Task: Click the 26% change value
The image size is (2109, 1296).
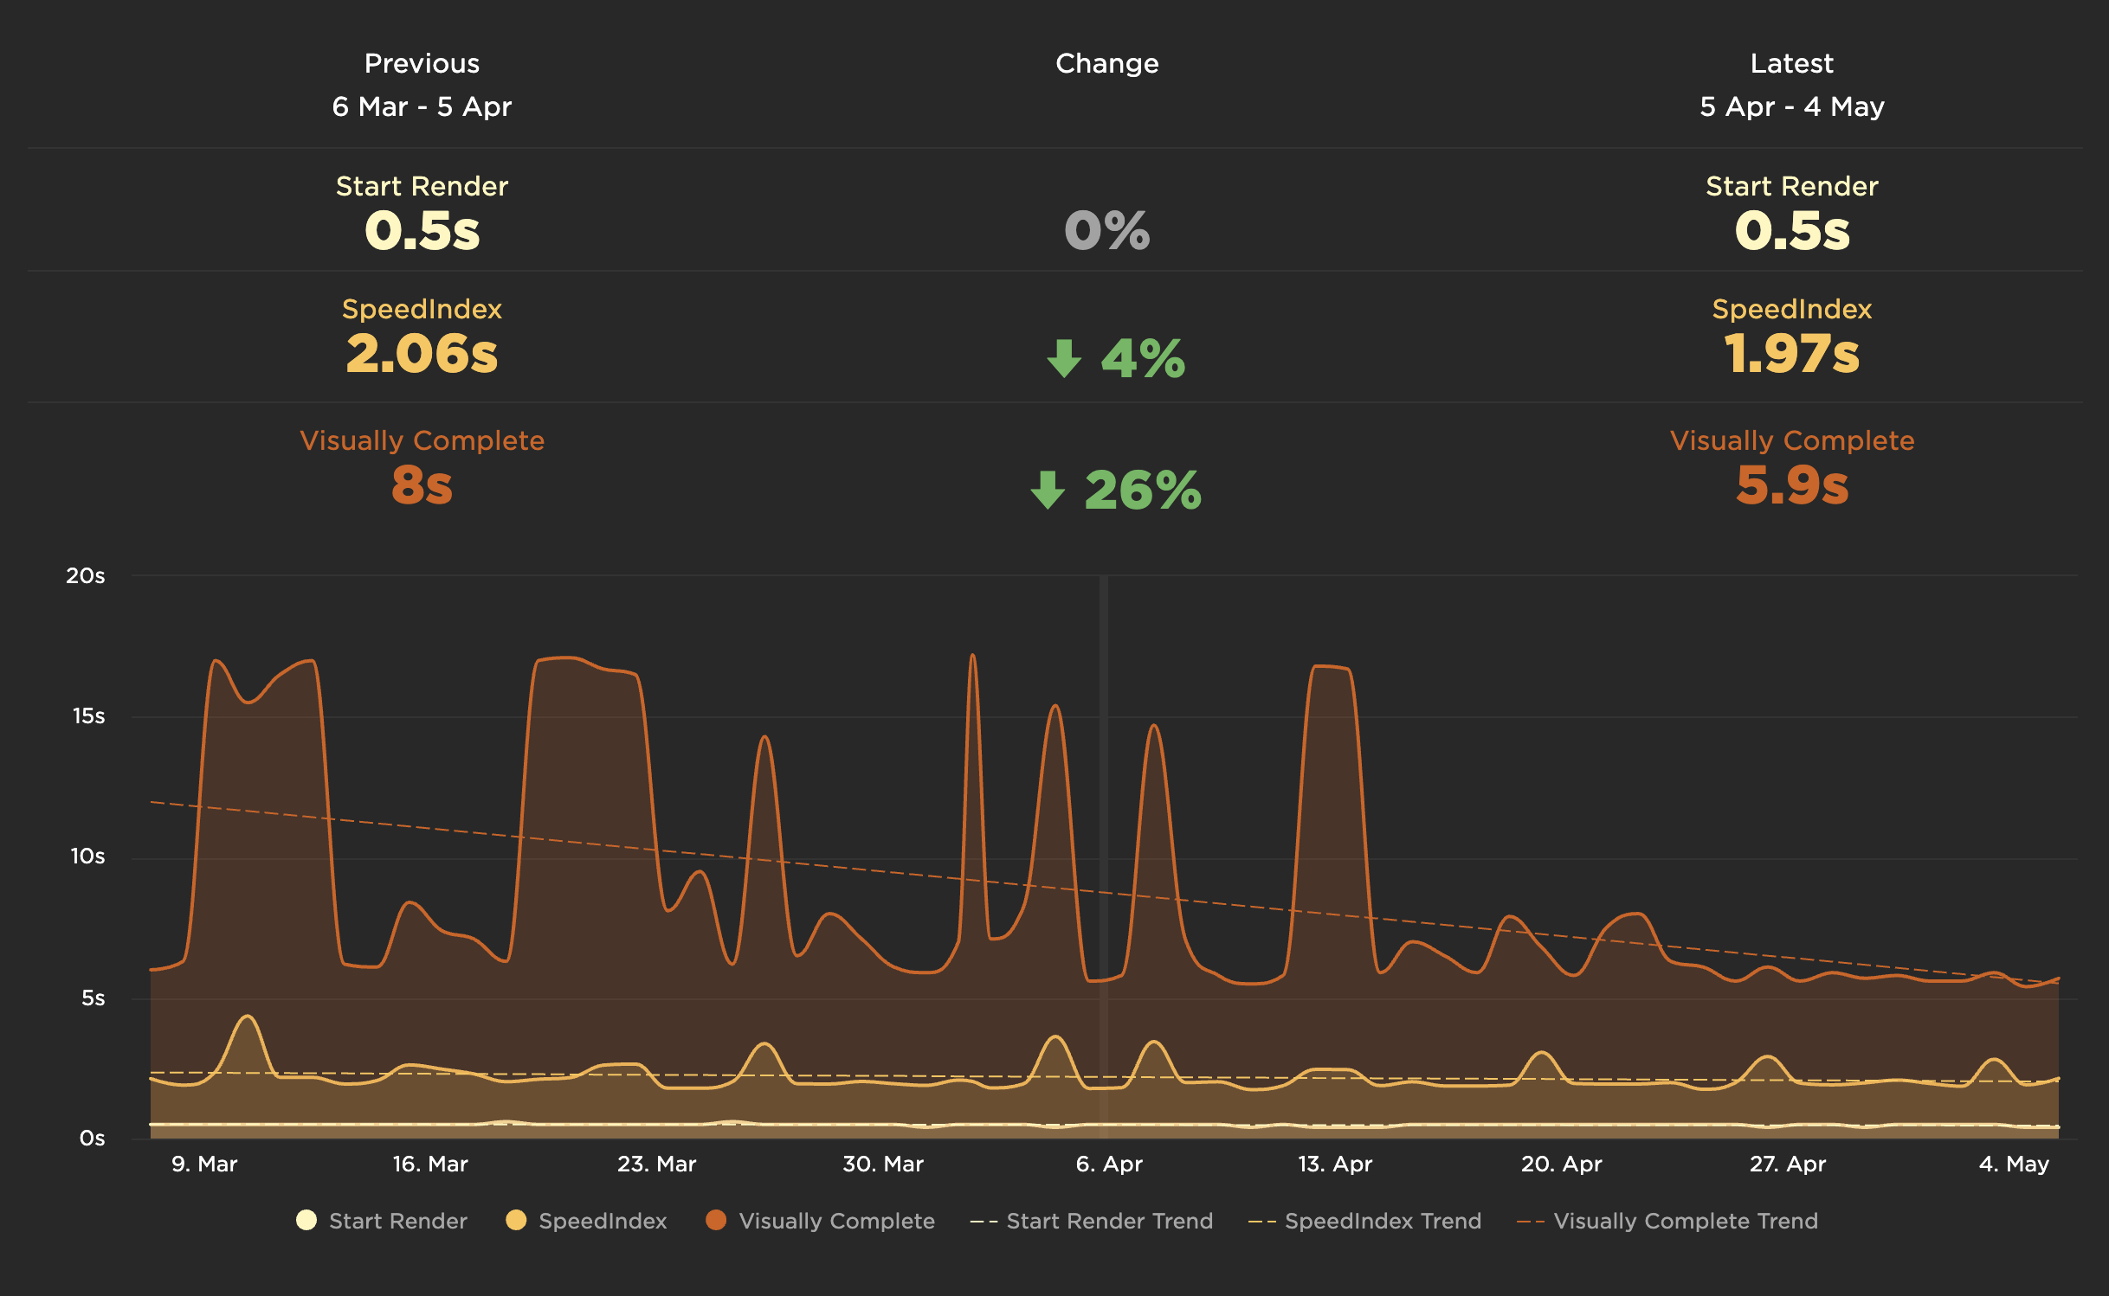Action: (1143, 490)
